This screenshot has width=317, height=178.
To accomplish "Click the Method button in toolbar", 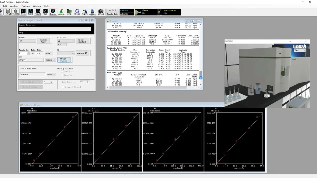I will [112, 11].
